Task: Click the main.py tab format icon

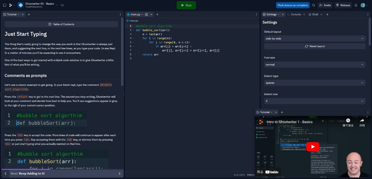Action: [147, 14]
